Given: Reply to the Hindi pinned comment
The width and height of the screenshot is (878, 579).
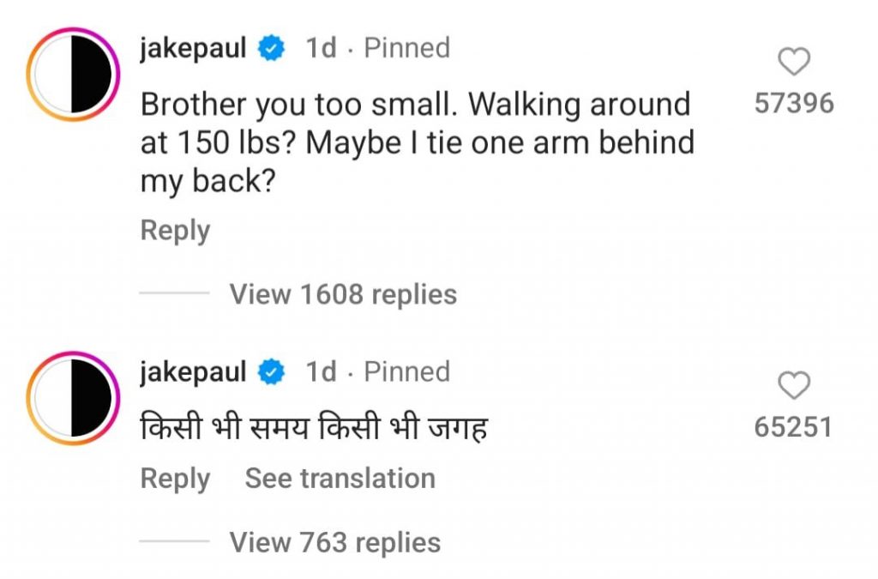Looking at the screenshot, I should coord(175,478).
